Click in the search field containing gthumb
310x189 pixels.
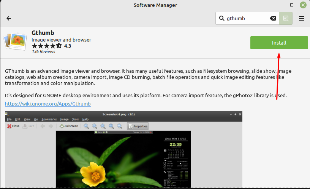pos(247,18)
